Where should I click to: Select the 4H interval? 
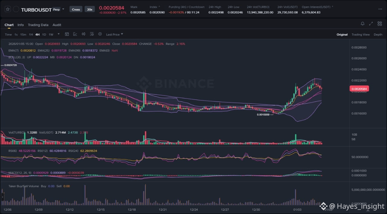coord(37,35)
